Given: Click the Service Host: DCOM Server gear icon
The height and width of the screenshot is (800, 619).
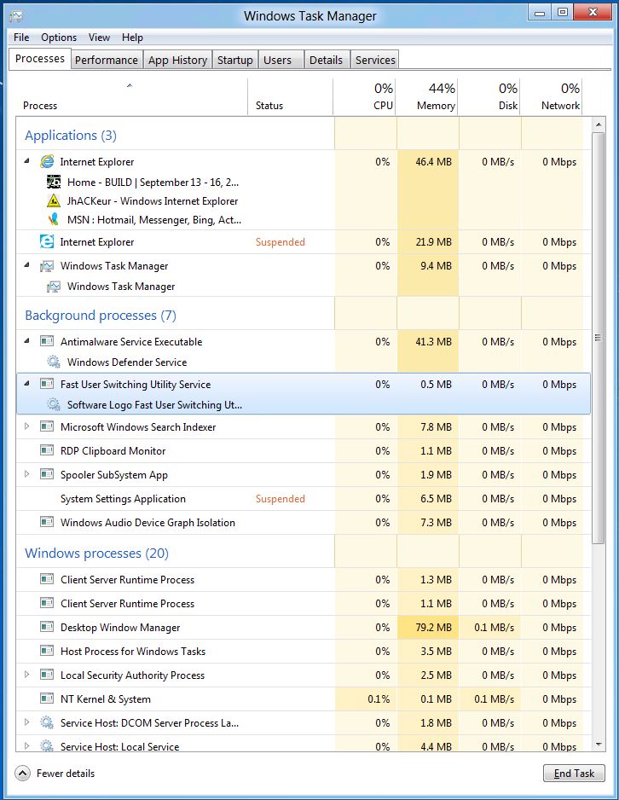Looking at the screenshot, I should (x=47, y=722).
